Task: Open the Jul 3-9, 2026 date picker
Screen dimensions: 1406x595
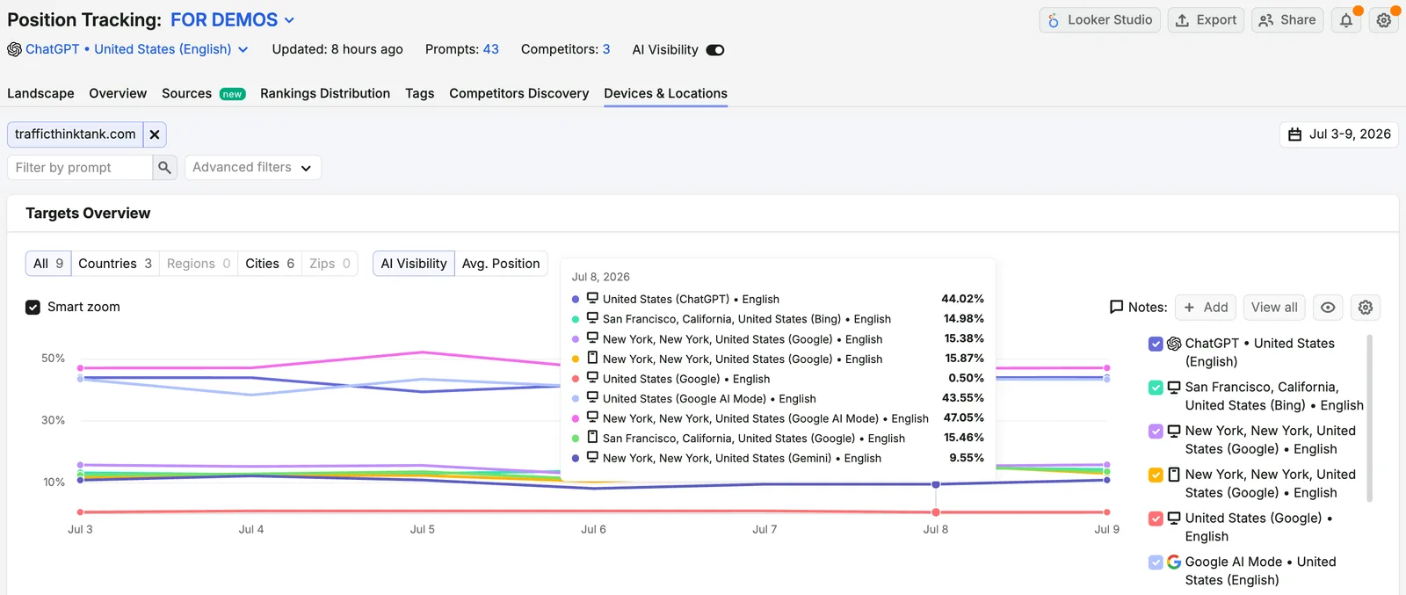Action: tap(1339, 134)
